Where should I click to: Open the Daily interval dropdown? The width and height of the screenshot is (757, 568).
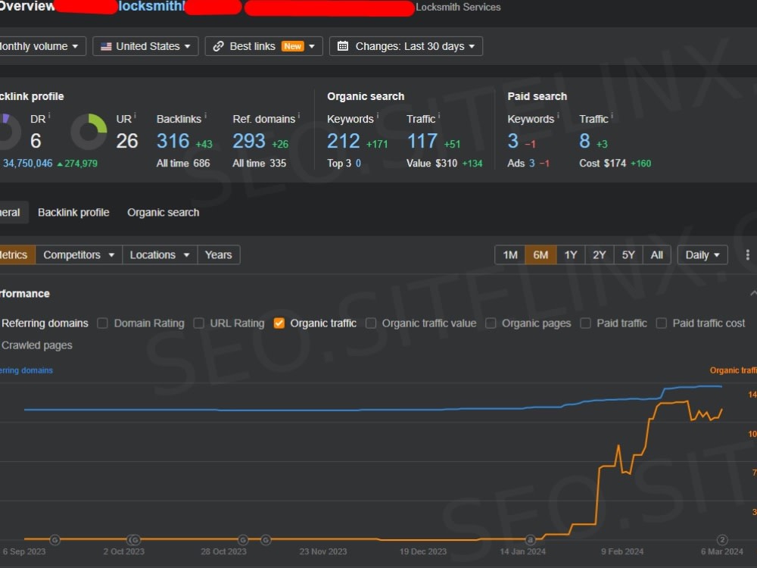(702, 254)
